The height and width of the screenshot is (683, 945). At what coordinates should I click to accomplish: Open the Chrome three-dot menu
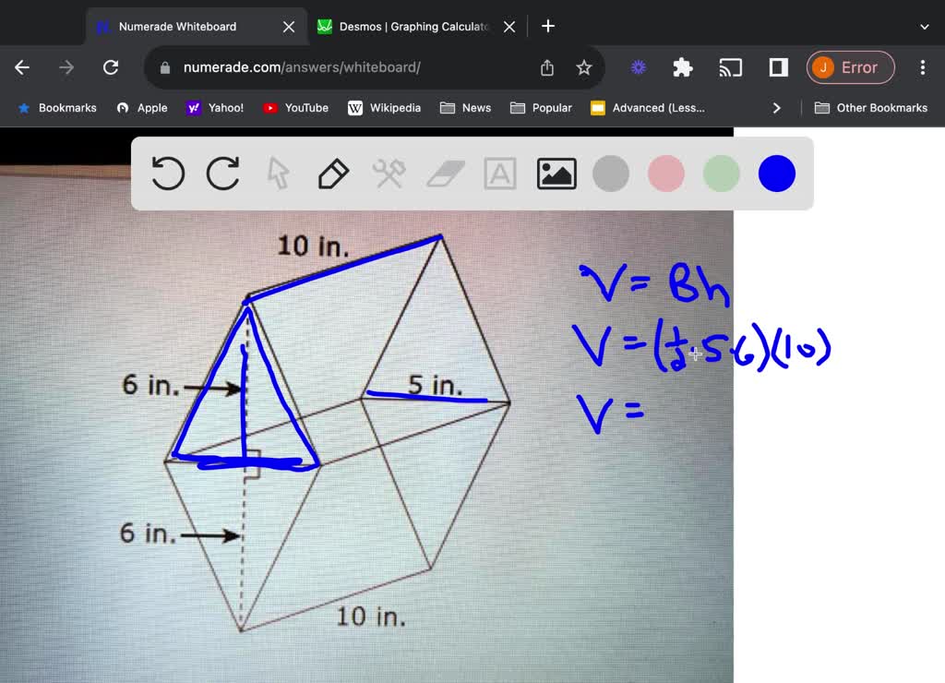point(922,67)
